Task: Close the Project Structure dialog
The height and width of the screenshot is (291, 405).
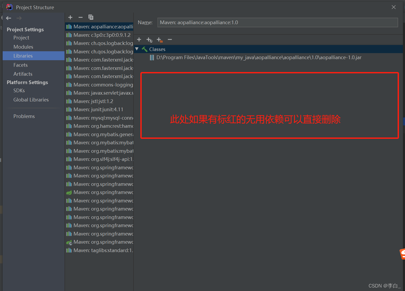Action: 394,7
